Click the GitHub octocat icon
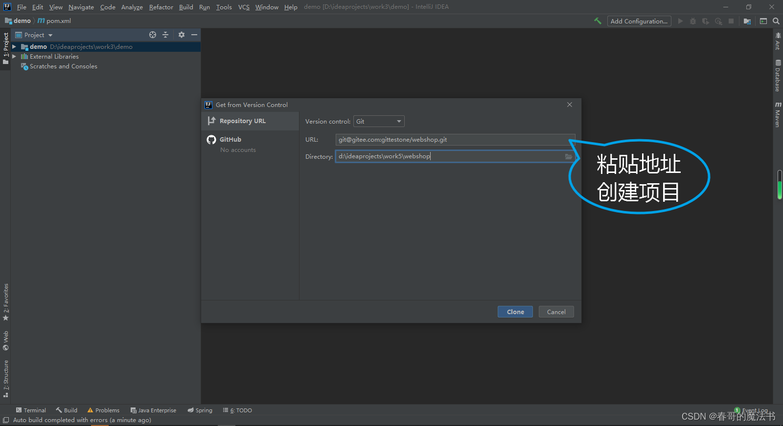 pos(211,140)
